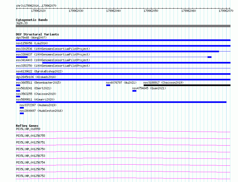Viewport: 238px width, 182px height.
Task: Click nsv4754645 (Quan2021) label
Action: [149, 88]
